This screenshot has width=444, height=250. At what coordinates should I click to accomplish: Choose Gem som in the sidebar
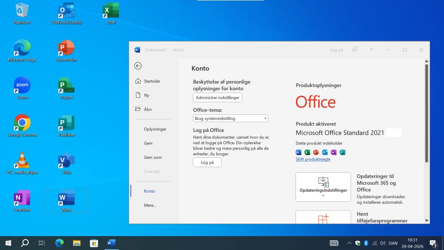[153, 157]
